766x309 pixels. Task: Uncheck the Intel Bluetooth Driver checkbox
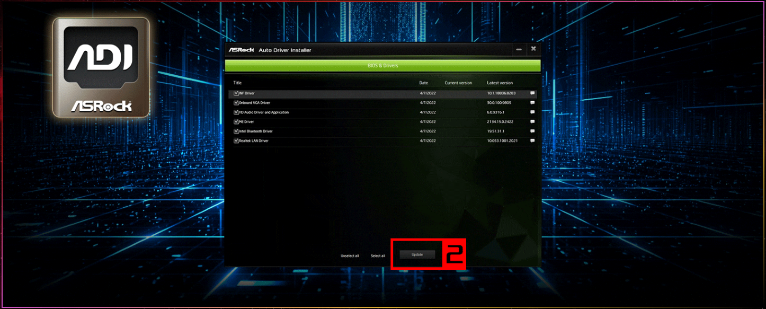pos(236,131)
